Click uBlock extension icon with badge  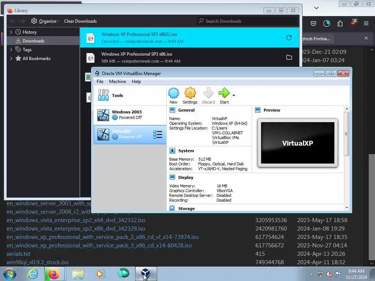pyautogui.click(x=353, y=23)
